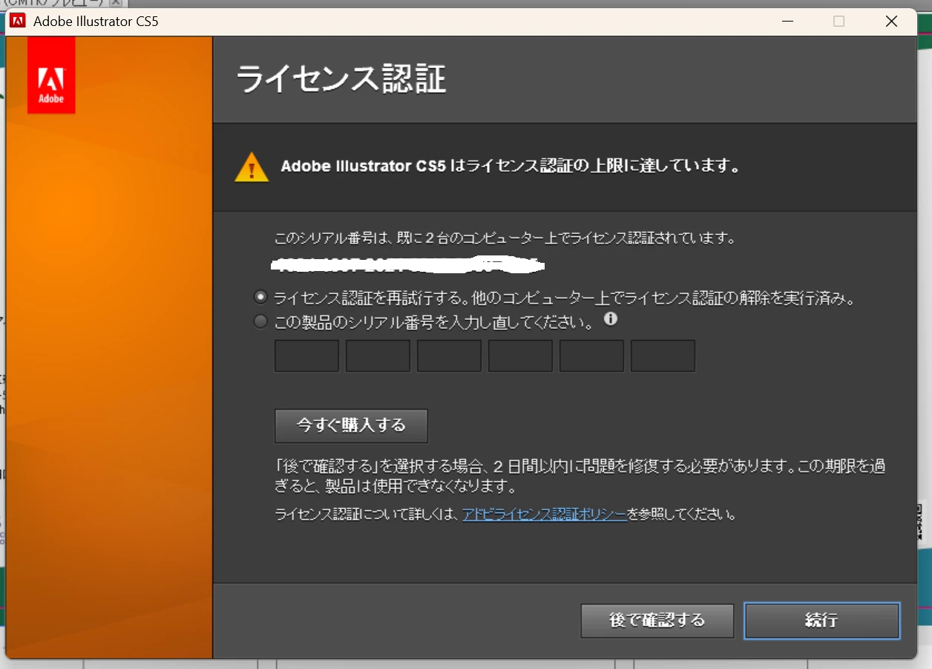932x669 pixels.
Task: Click the first serial number input box
Action: pos(306,356)
